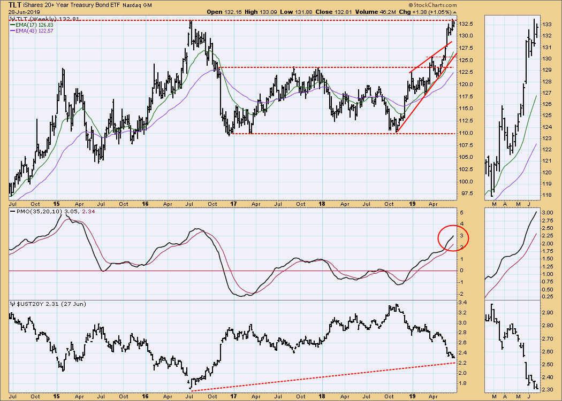Click the Open 132.16 value
Viewport: 562px width, 401px height.
[224, 12]
